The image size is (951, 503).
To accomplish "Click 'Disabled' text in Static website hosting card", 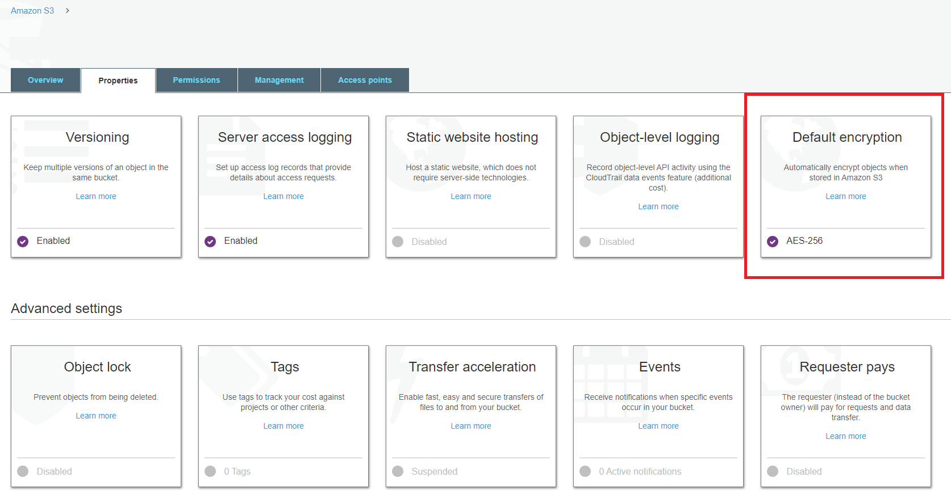I will [429, 242].
